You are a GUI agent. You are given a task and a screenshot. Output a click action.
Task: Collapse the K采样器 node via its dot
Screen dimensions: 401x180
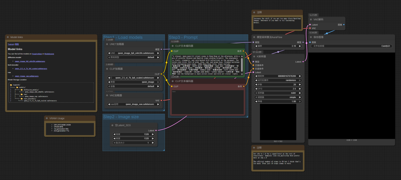[254, 57]
